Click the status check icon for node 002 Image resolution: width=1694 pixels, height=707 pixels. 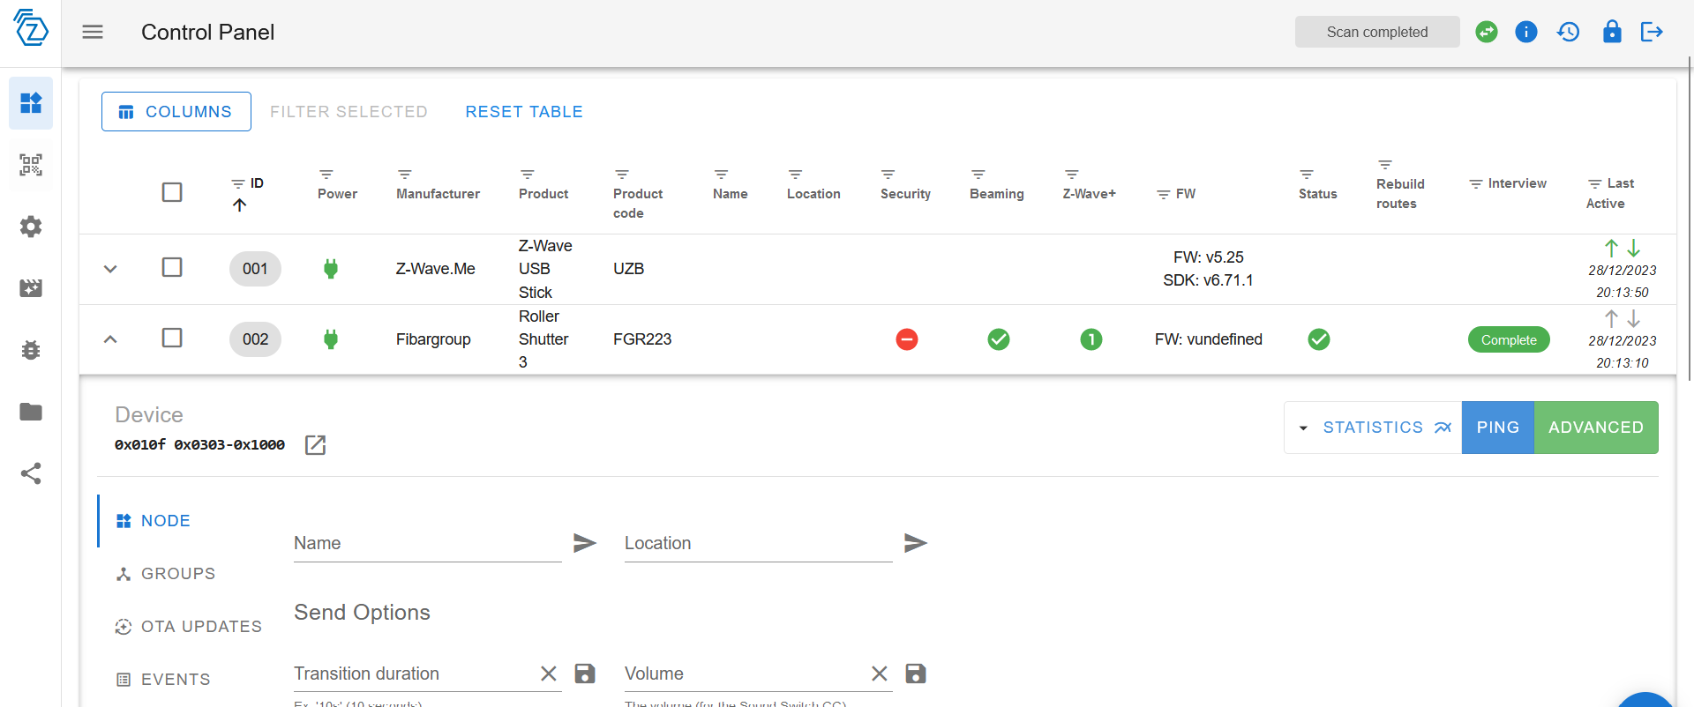[1319, 339]
